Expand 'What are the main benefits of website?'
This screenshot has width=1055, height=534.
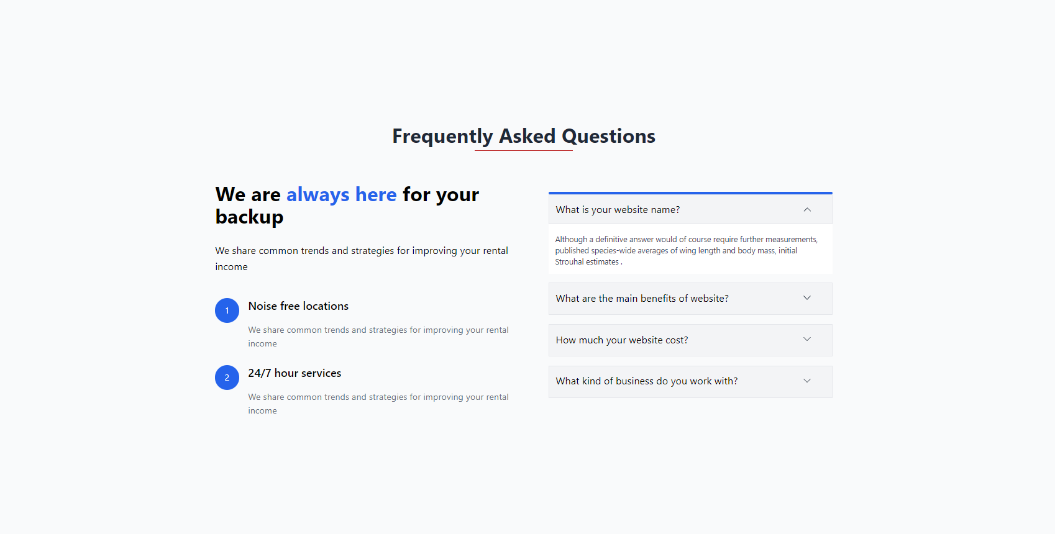coord(690,298)
